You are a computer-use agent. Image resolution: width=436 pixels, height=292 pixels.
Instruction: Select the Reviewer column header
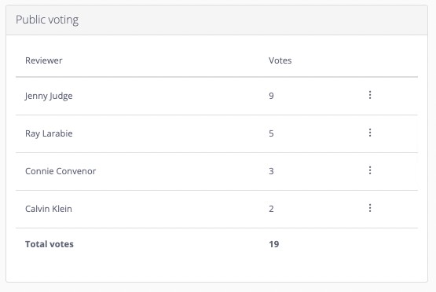pyautogui.click(x=44, y=60)
